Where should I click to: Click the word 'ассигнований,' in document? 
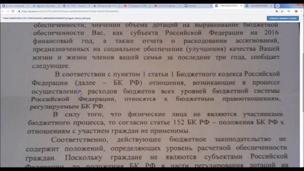(257, 41)
